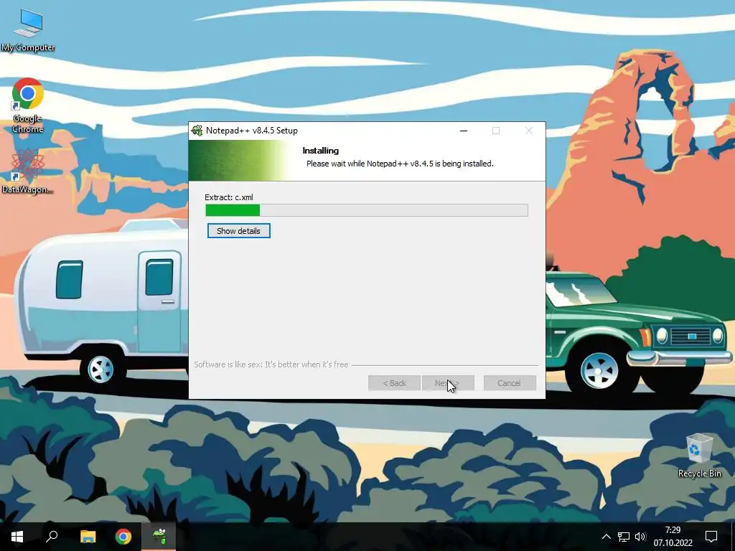735x551 pixels.
Task: Open File Explorer from taskbar
Action: 88,537
